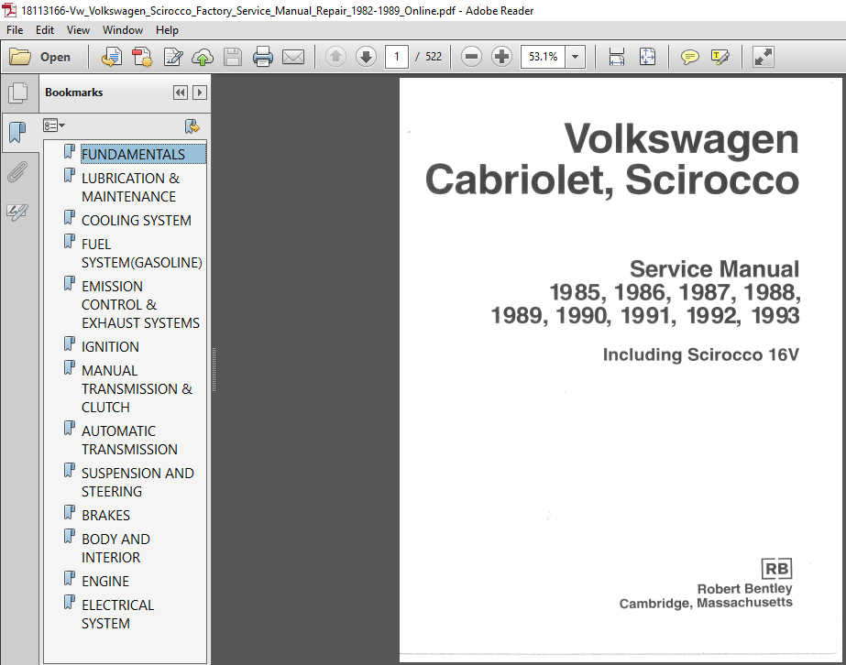
Task: Go to EMISSION CONTROL & EXHAUST SYSTEMS
Action: 140,304
